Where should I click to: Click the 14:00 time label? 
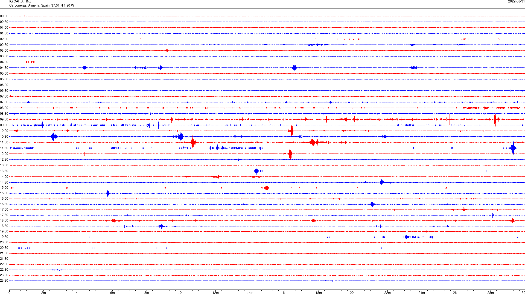click(4, 177)
